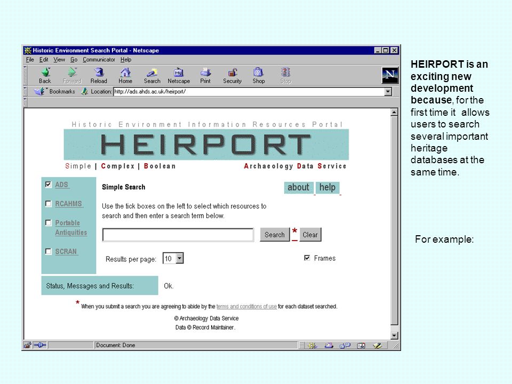Click the Search button
The width and height of the screenshot is (512, 384).
275,235
